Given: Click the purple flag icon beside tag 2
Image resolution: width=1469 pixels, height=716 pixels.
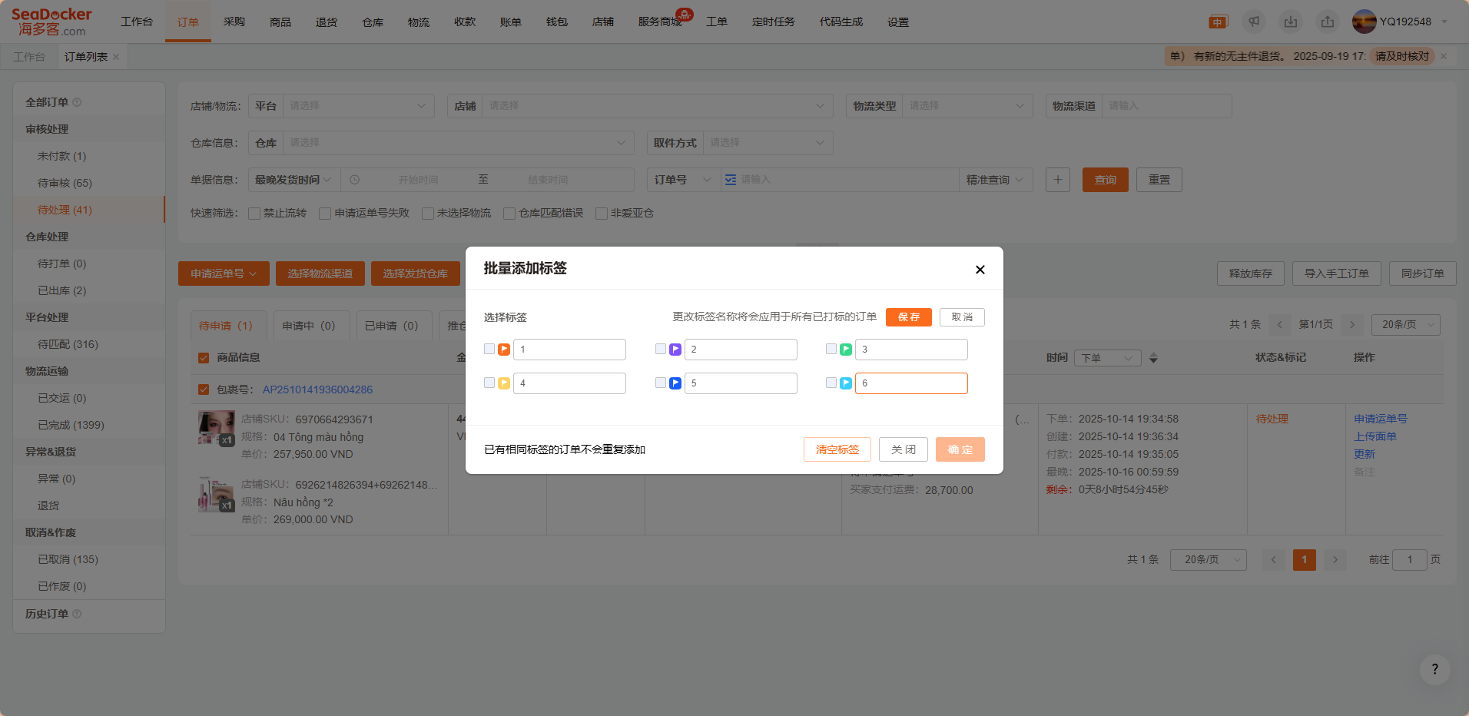Looking at the screenshot, I should point(675,350).
